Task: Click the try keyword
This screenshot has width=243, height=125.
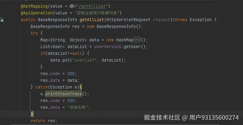Action: coord(34,33)
